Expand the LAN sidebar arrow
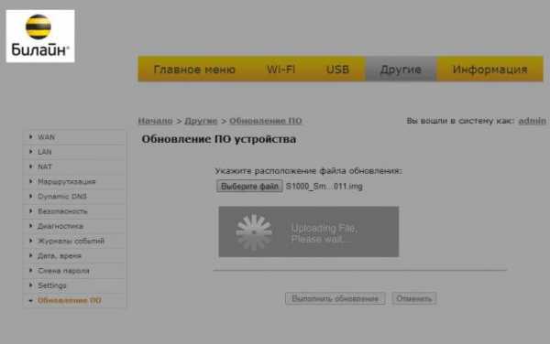The height and width of the screenshot is (344, 550). pos(31,152)
